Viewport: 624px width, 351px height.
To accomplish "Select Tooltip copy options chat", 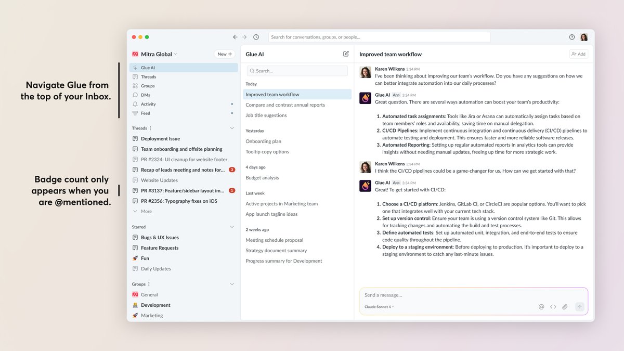I will [x=297, y=152].
